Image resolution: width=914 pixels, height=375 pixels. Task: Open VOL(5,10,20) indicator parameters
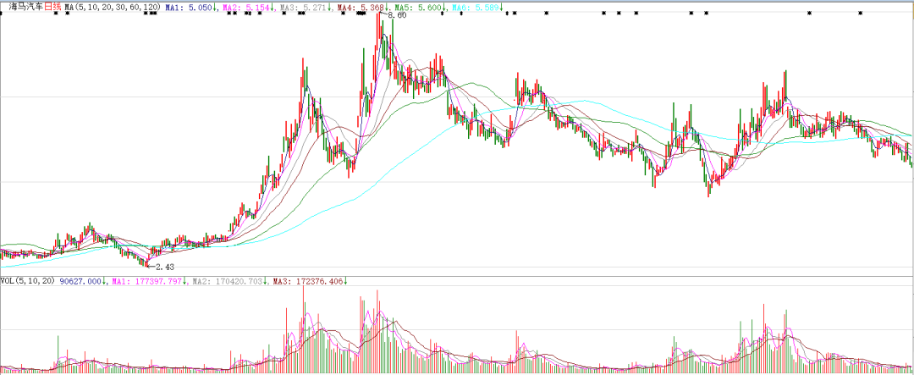coord(27,281)
